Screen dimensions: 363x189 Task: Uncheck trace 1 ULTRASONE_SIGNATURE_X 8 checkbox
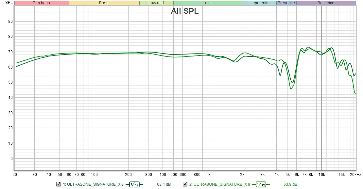click(x=59, y=184)
